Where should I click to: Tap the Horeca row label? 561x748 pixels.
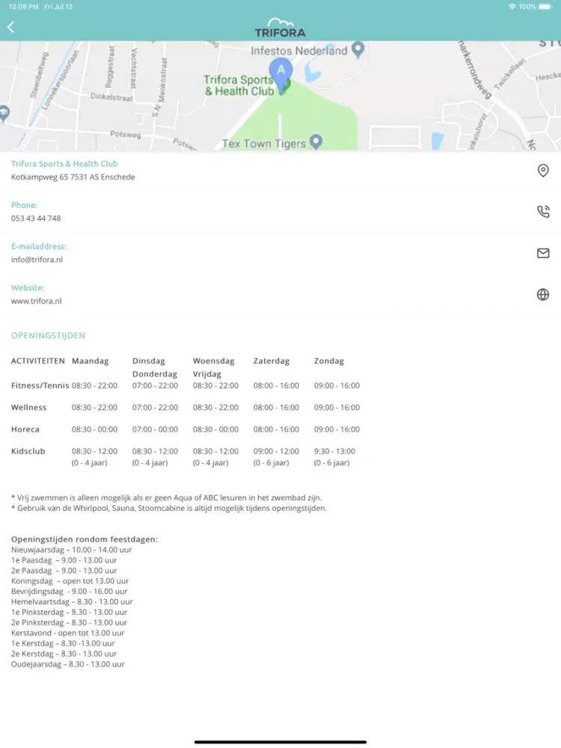coord(25,429)
